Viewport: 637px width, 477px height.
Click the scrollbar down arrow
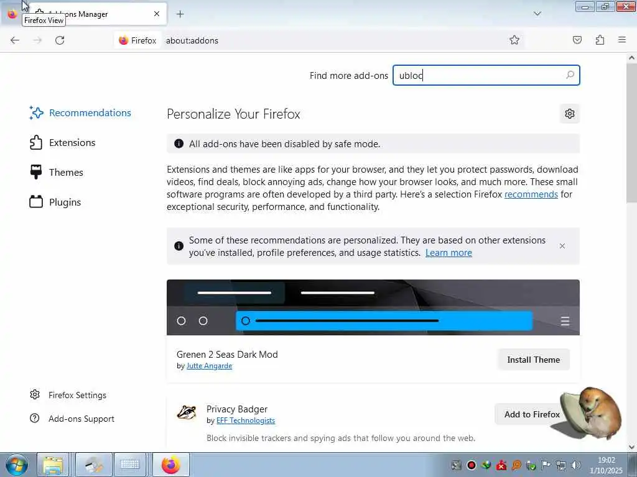tap(632, 447)
